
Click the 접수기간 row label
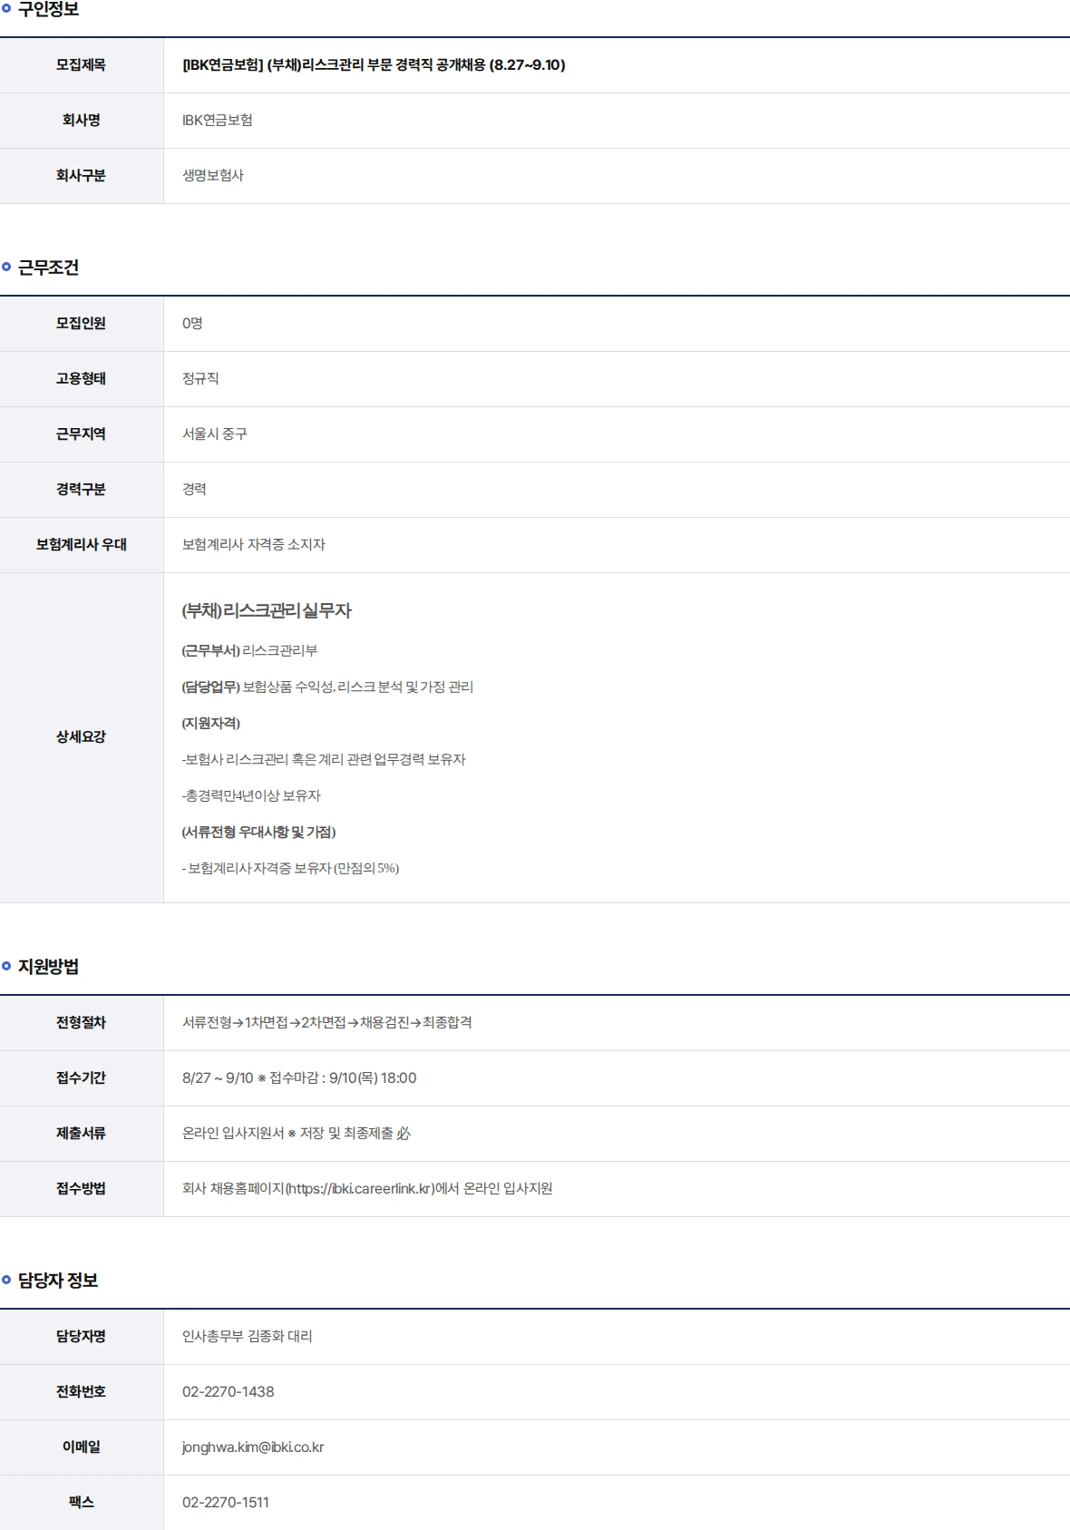(81, 1078)
